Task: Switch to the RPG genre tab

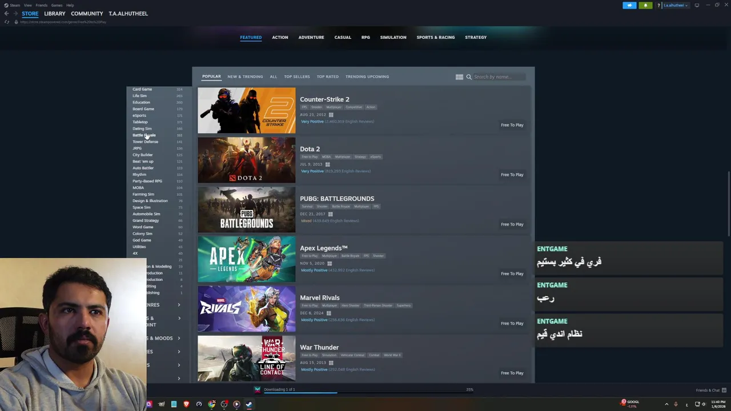Action: 365,37
